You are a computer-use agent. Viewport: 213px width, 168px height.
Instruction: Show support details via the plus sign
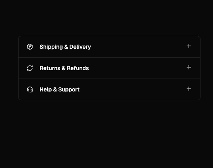point(189,89)
